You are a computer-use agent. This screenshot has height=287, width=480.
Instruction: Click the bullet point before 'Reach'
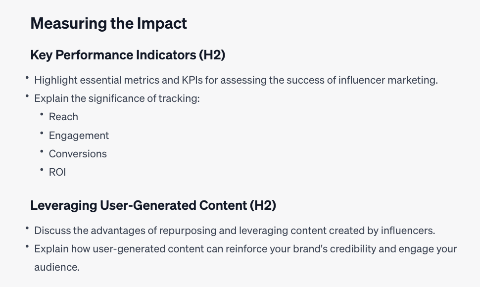42,114
